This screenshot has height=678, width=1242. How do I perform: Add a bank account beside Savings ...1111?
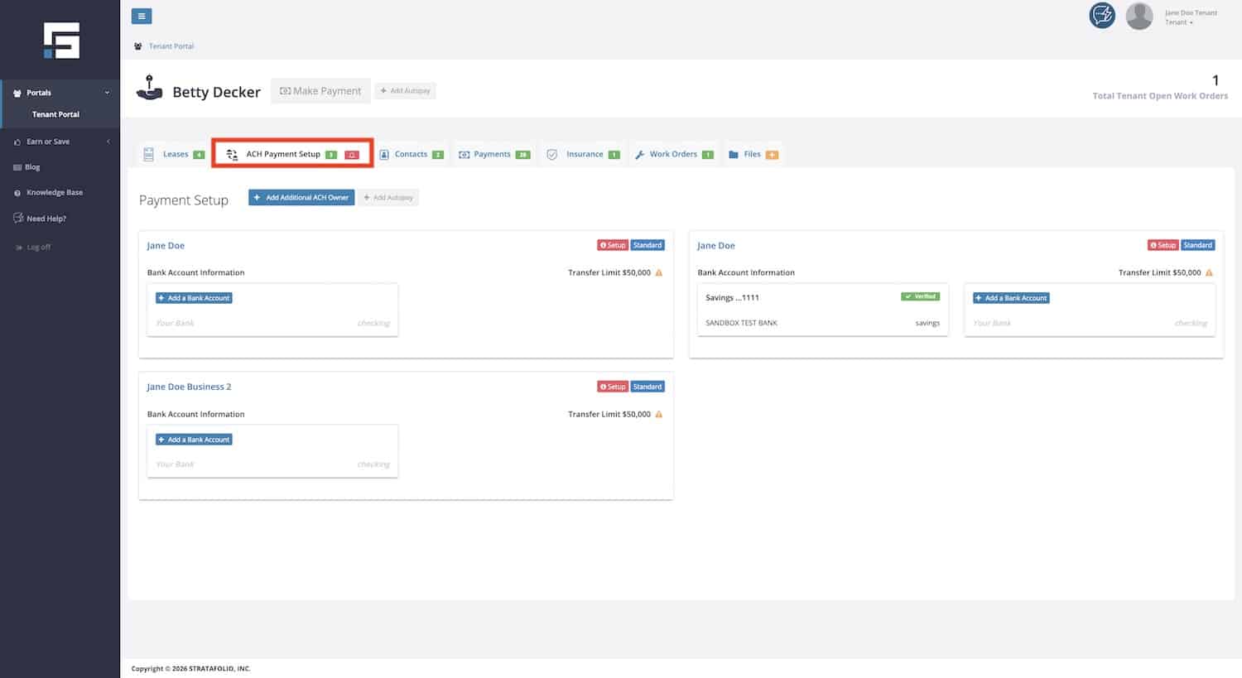(x=1011, y=298)
